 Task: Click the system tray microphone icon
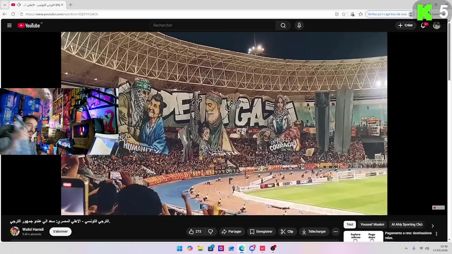414,248
